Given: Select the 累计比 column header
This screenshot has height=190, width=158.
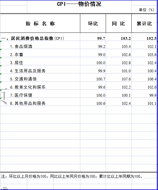Looking at the screenshot, I should [x=144, y=24].
